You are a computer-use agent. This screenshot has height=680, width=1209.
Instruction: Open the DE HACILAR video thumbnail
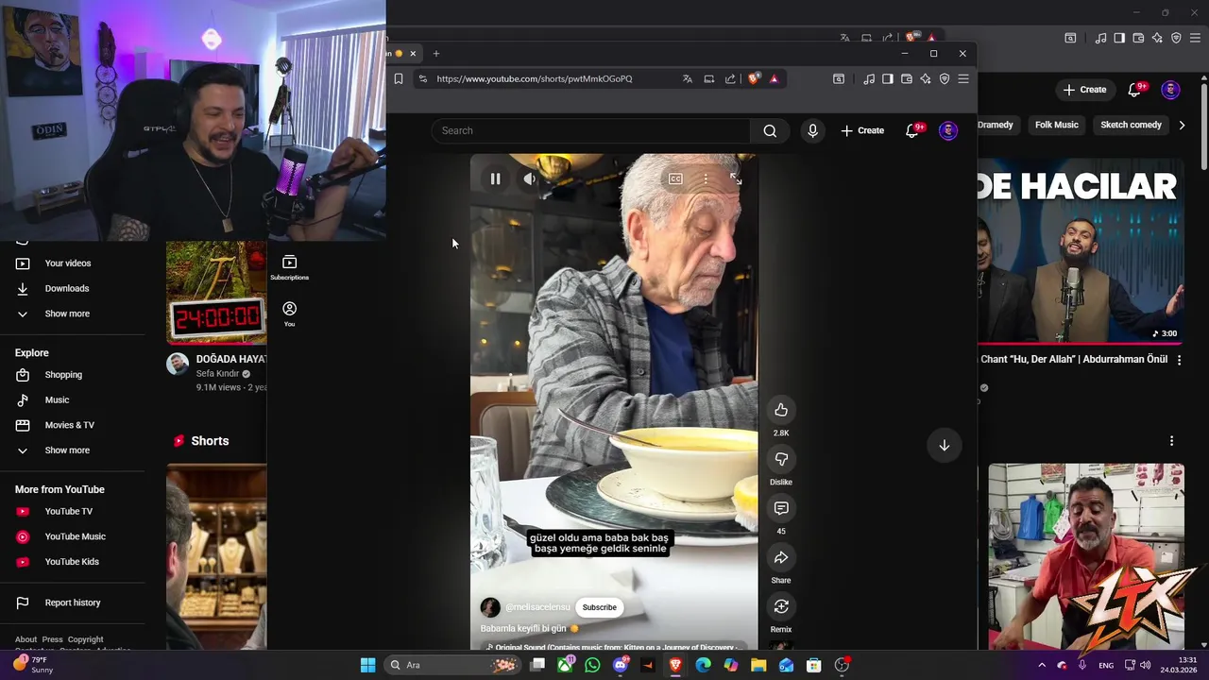(1081, 249)
